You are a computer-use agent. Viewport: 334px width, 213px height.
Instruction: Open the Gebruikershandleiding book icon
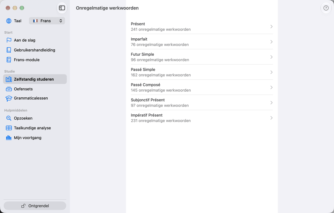pos(9,50)
